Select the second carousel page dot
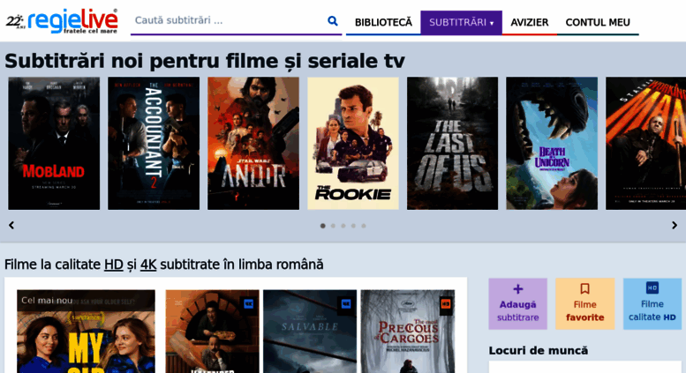 [x=333, y=226]
